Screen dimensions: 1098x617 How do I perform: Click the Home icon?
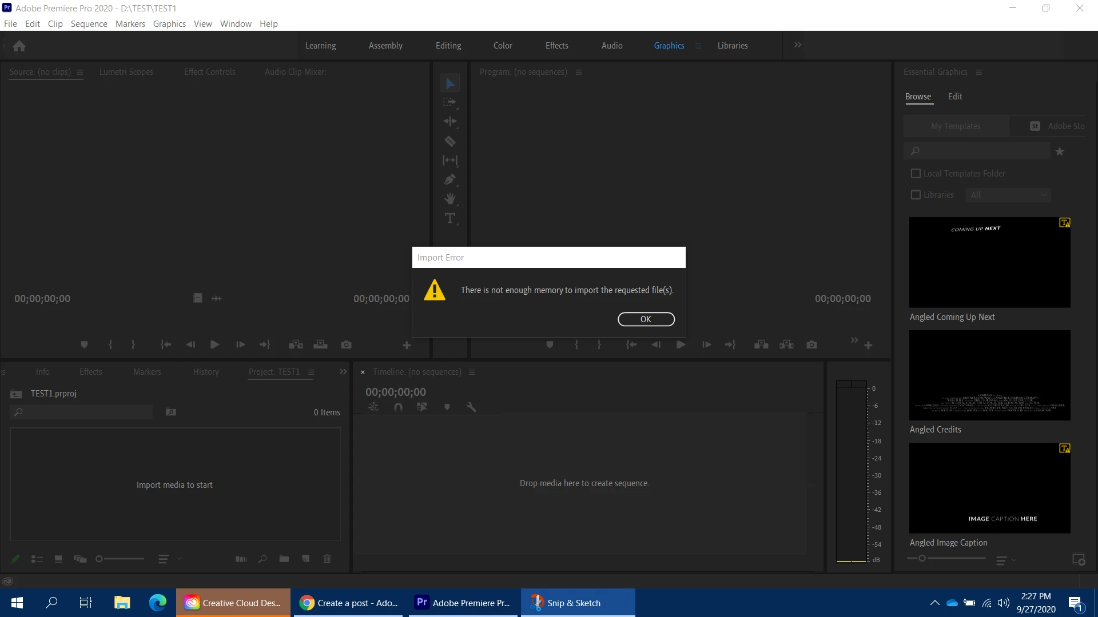[19, 46]
